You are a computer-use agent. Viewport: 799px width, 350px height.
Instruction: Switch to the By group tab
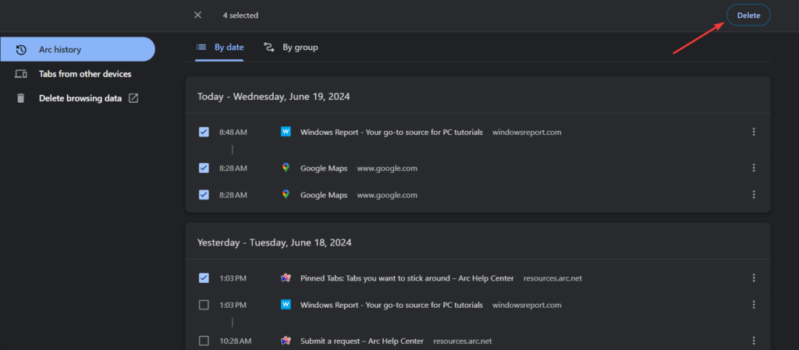coord(291,48)
